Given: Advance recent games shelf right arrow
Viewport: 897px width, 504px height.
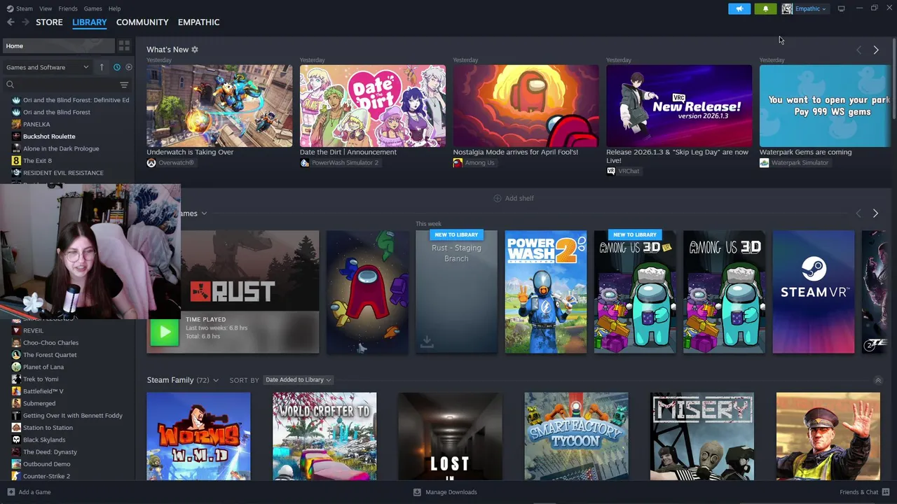Looking at the screenshot, I should 875,213.
